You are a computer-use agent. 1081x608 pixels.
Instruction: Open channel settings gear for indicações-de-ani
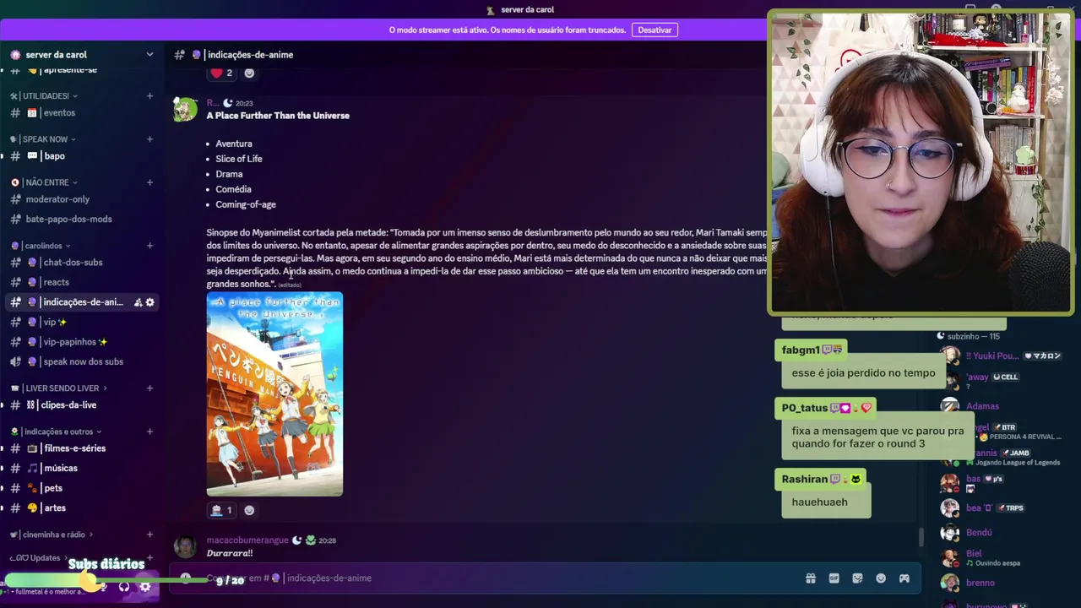pos(150,302)
